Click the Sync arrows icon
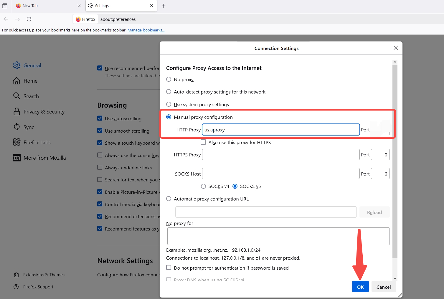This screenshot has width=444, height=299. pos(17,127)
